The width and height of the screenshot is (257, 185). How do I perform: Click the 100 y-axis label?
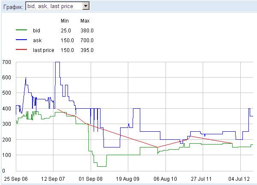pos(7,155)
